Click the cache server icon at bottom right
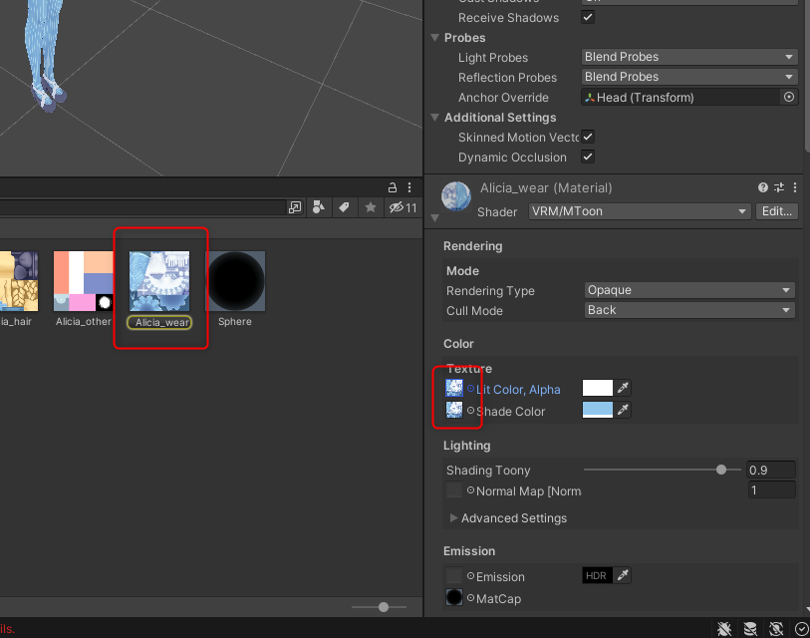The image size is (810, 638). pyautogui.click(x=749, y=629)
